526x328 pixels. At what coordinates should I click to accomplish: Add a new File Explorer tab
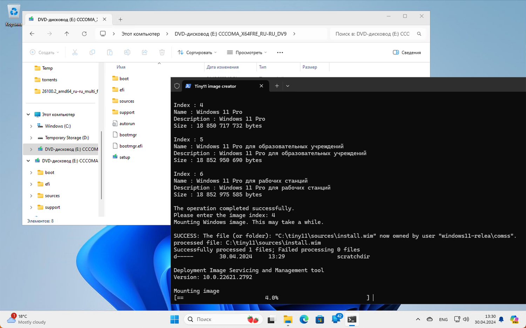(120, 20)
